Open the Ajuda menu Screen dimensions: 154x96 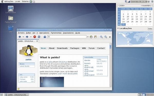(x=78, y=33)
